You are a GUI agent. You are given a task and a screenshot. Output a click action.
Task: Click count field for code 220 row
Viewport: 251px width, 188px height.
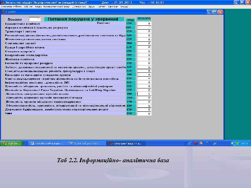click(x=144, y=106)
